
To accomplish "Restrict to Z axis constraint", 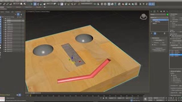I will [x=147, y=4].
